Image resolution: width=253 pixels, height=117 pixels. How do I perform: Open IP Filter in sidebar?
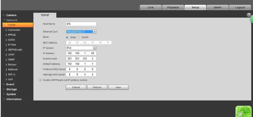(x=12, y=45)
